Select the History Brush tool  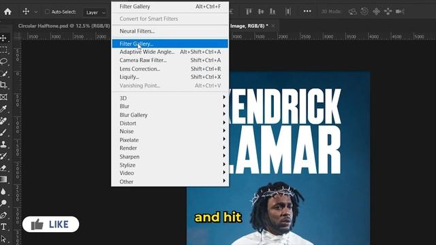pos(3,156)
